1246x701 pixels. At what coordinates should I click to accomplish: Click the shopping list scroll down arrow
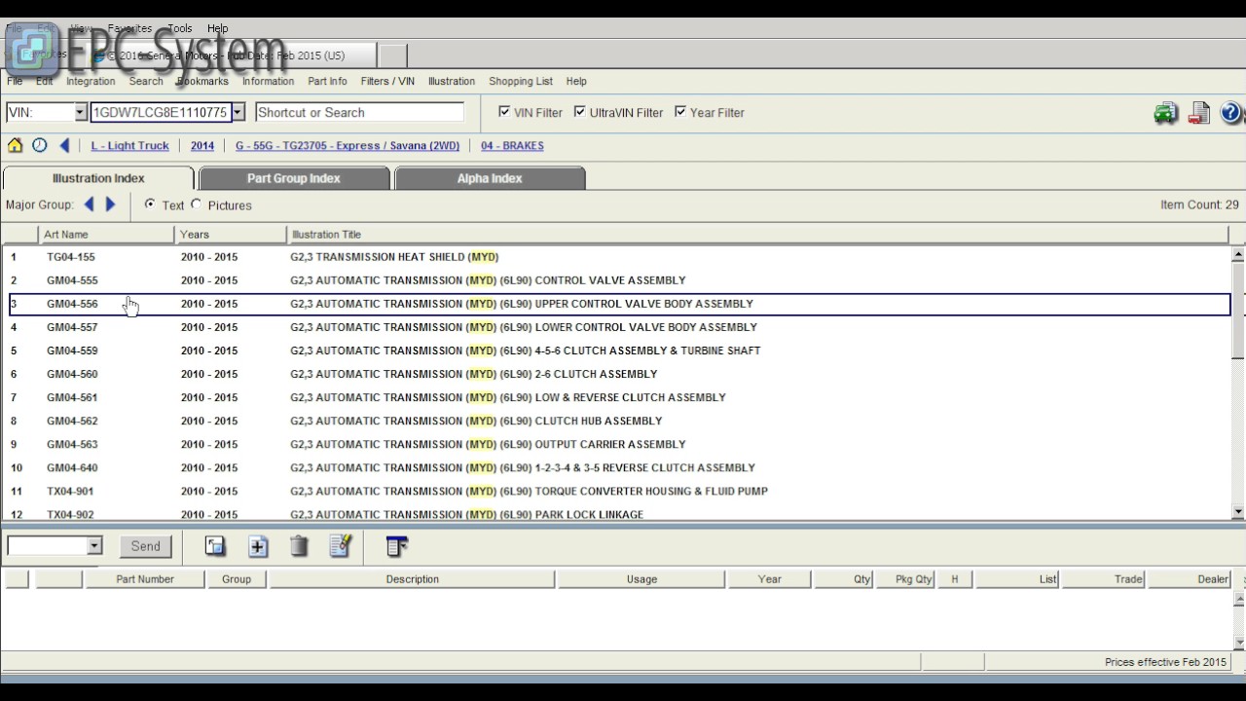(1238, 642)
